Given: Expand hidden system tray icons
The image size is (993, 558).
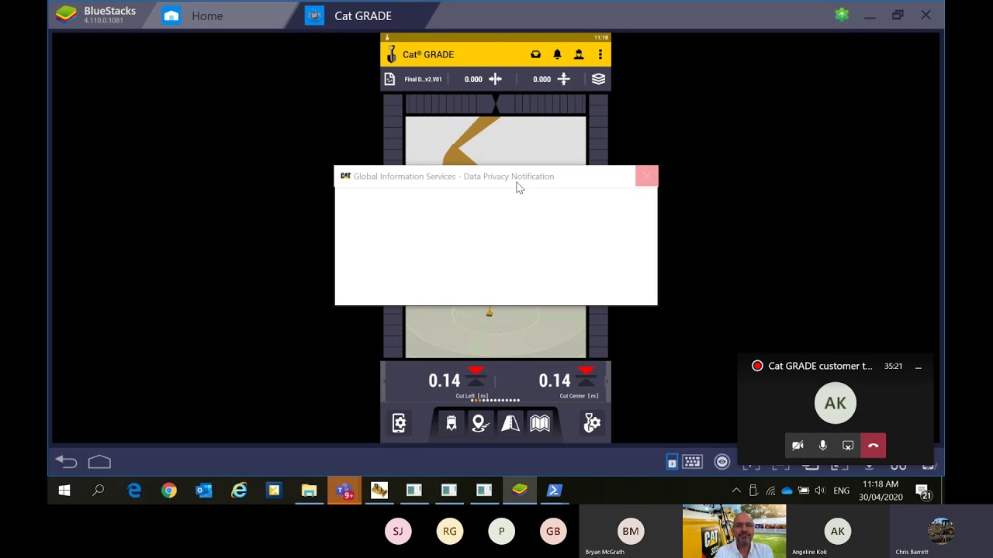Looking at the screenshot, I should coord(736,491).
